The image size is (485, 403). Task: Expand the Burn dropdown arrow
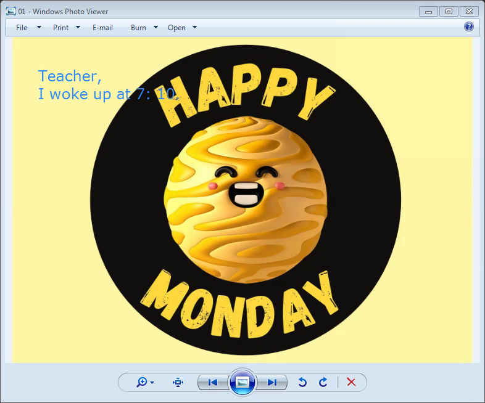tap(155, 27)
